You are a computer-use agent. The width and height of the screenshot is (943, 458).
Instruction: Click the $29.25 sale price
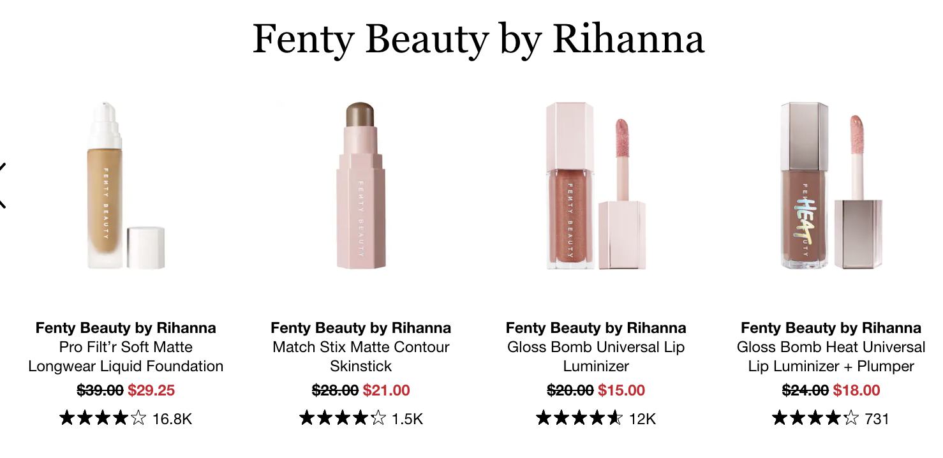[x=151, y=390]
